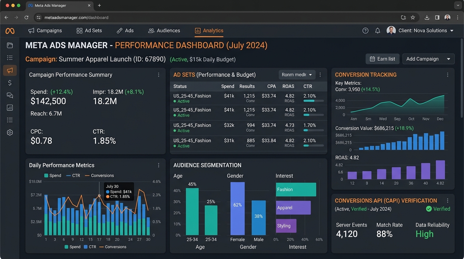Open the Add Campaign dropdown

(429, 59)
